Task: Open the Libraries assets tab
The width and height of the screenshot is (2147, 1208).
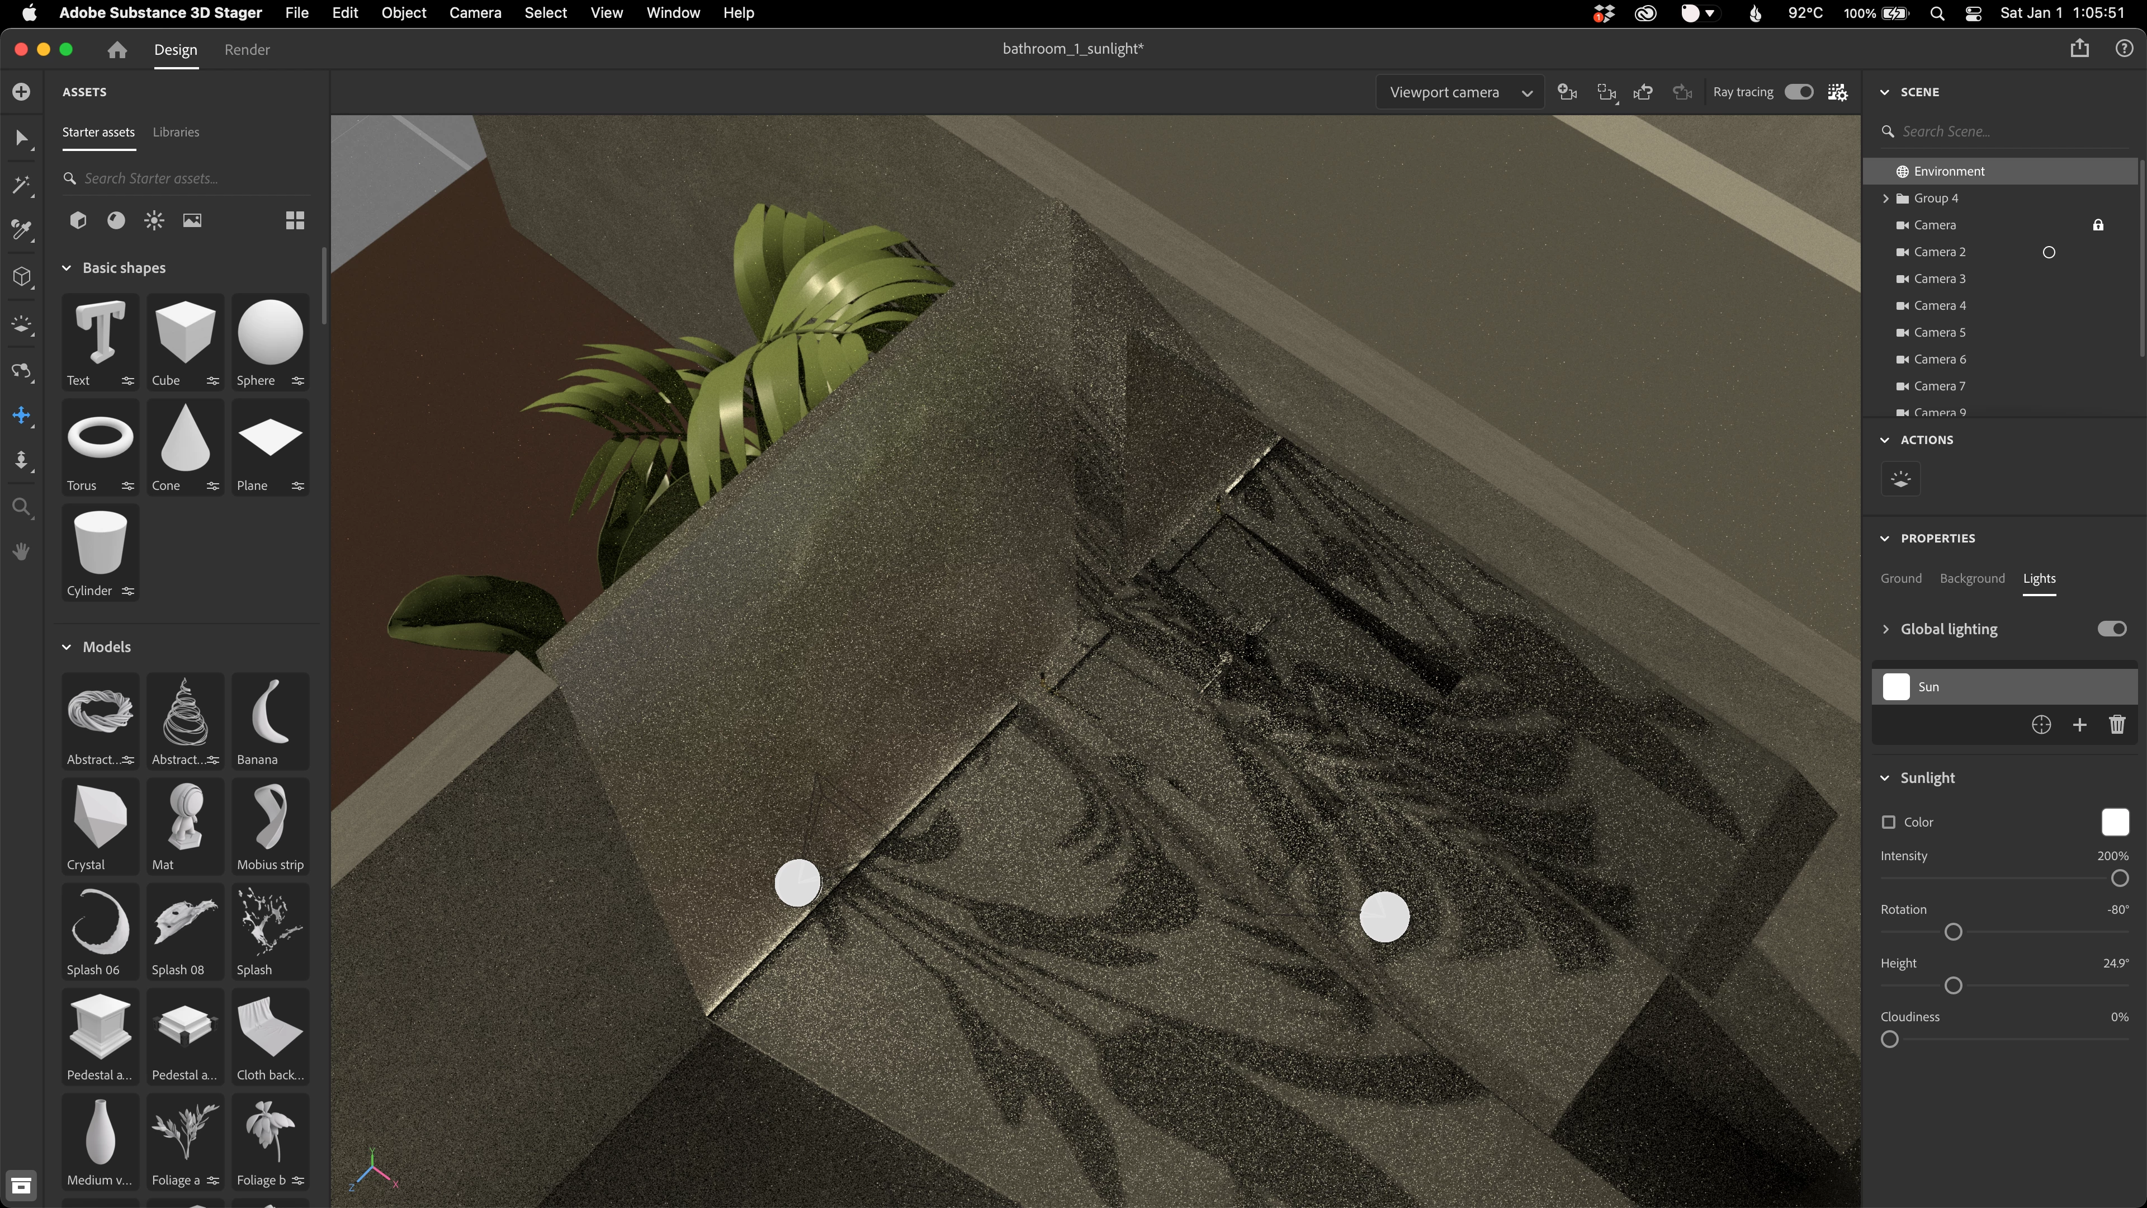Action: click(176, 132)
